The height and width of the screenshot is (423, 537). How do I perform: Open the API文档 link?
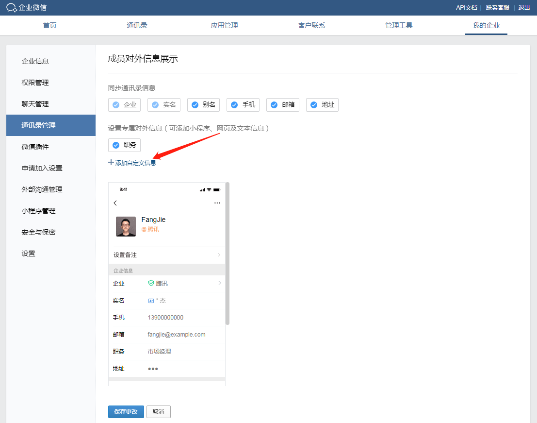[467, 8]
